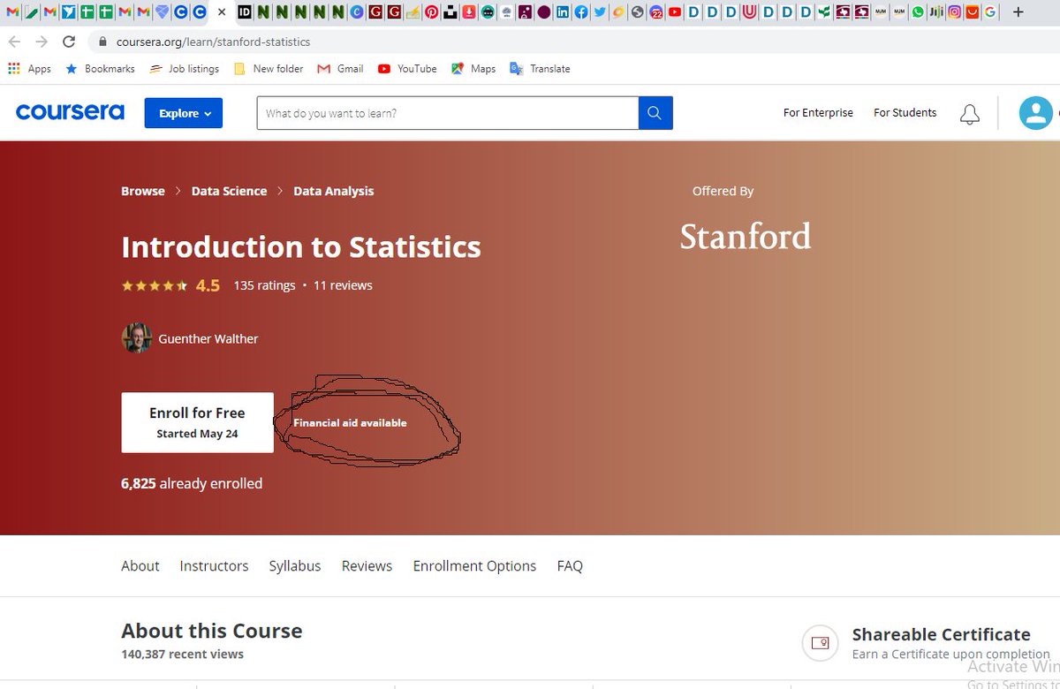Image resolution: width=1060 pixels, height=689 pixels.
Task: Open the Translate bookmark
Action: (x=540, y=68)
